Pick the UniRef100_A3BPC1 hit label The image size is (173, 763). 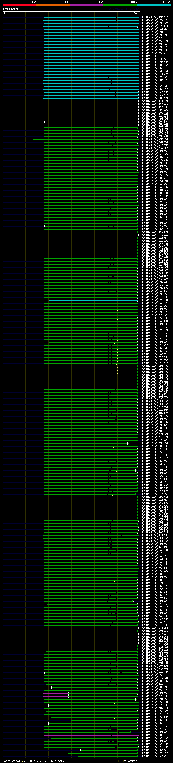155,71
